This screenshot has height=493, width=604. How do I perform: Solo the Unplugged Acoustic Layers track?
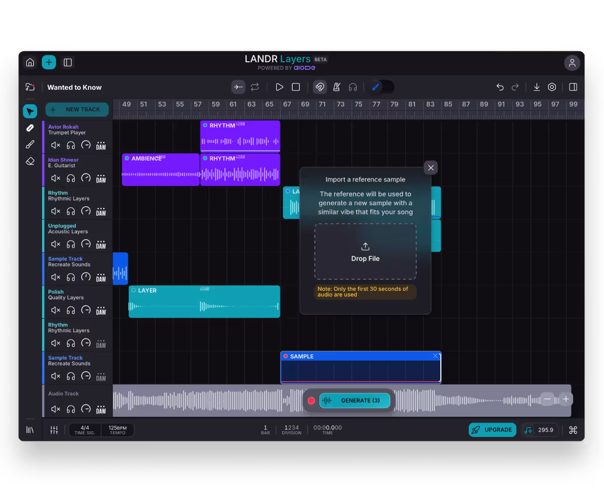[x=71, y=244]
